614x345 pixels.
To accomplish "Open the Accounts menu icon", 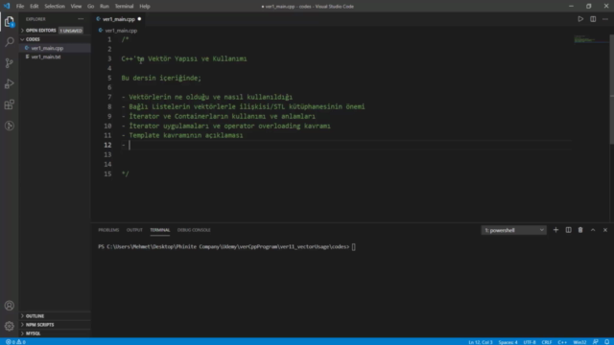I will (x=9, y=306).
